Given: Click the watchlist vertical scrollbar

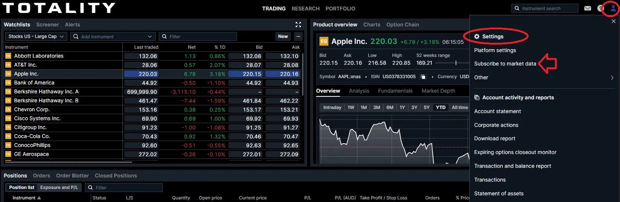Looking at the screenshot, I should point(303,74).
